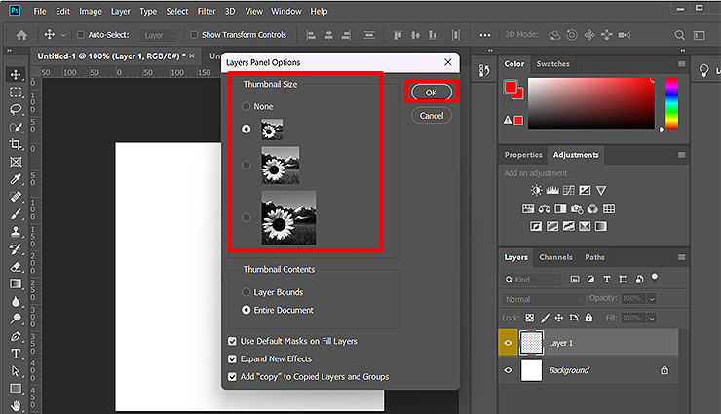The height and width of the screenshot is (414, 721).
Task: Select the Clone Stamp tool
Action: (x=16, y=232)
